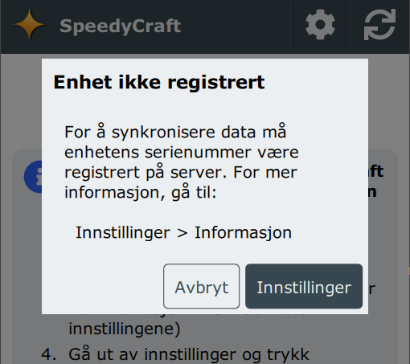Click the empty dark header bar area
Screen dimensions: 410x364
[236, 26]
